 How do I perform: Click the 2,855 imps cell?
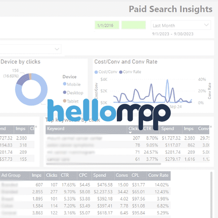tap(37, 192)
